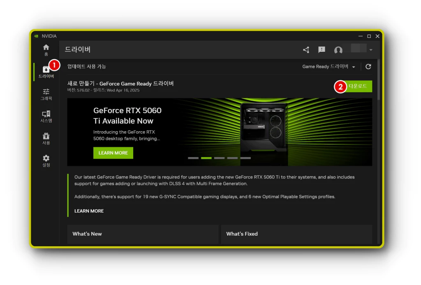This screenshot has width=421, height=285.
Task: Select the active second carousel indicator
Action: tap(206, 158)
